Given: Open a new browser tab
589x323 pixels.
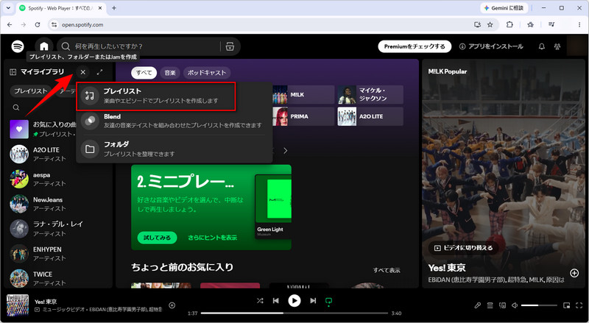Looking at the screenshot, I should pyautogui.click(x=114, y=8).
